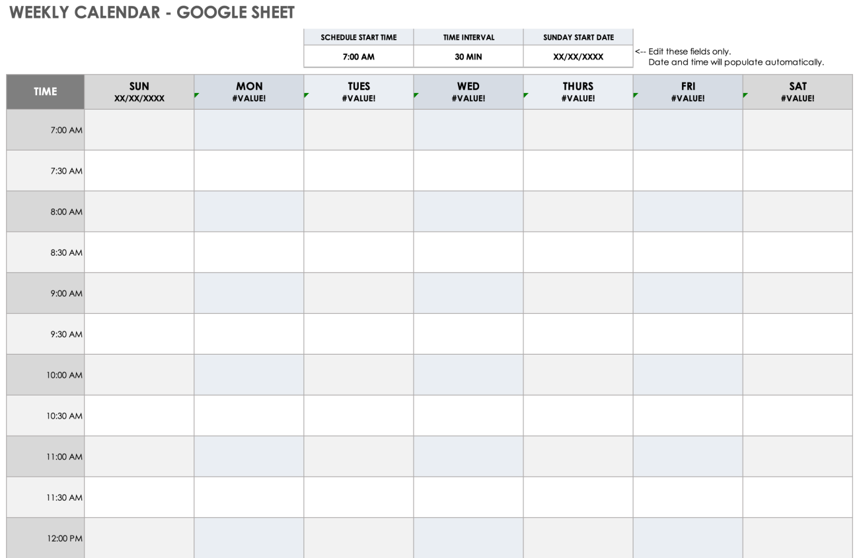This screenshot has width=859, height=558.
Task: Select the 7:00 AM time label cell
Action: [x=46, y=130]
